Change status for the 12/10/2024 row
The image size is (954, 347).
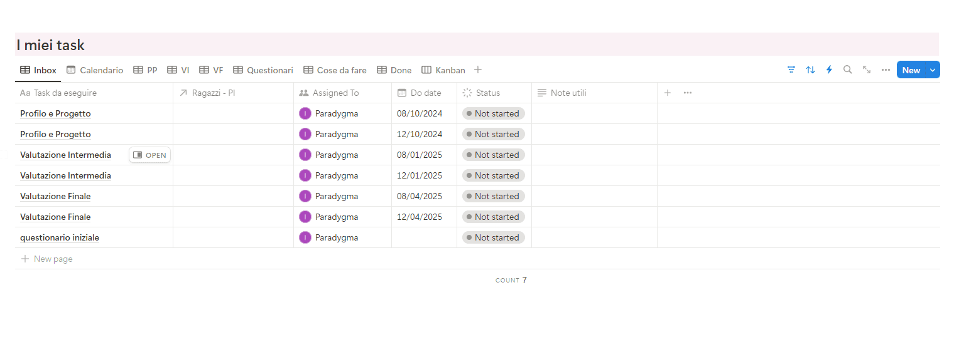pos(493,134)
